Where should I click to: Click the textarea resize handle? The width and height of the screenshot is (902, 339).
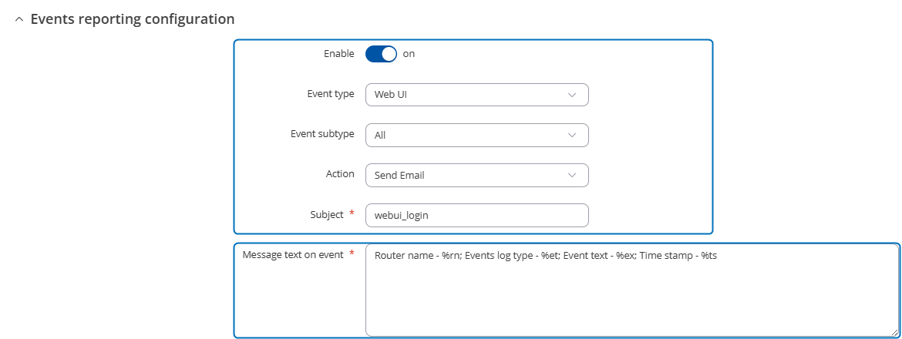894,332
